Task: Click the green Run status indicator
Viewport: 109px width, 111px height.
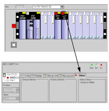Action: 92,65
